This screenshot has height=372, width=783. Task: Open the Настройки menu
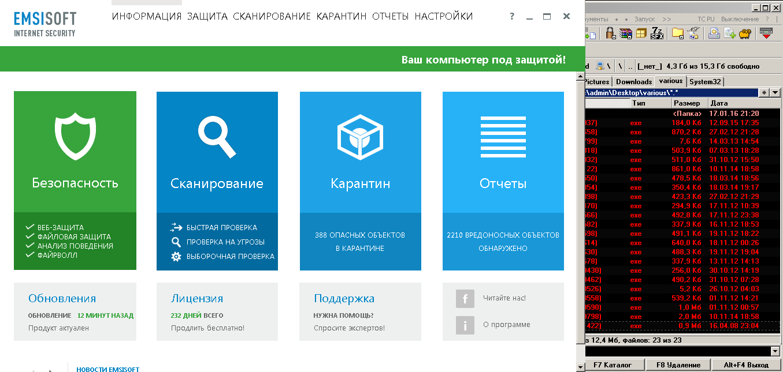[444, 16]
